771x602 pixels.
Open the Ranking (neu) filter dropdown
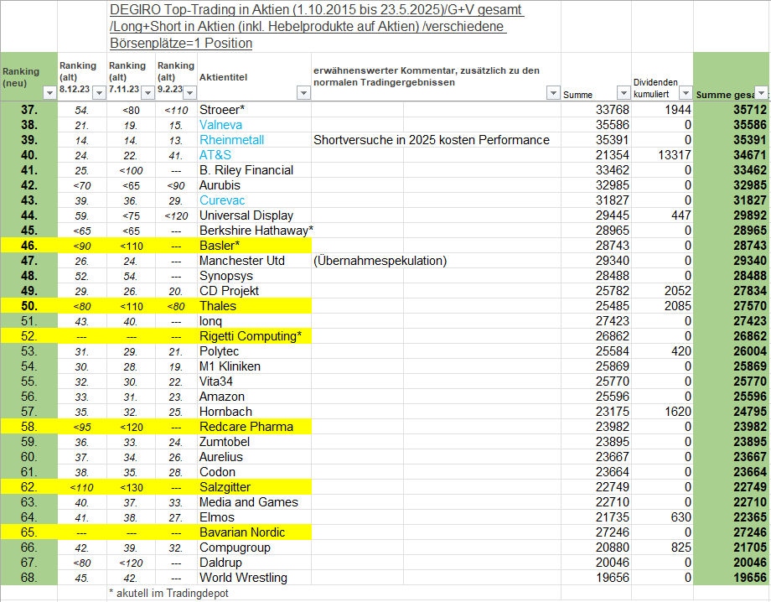pos(49,92)
